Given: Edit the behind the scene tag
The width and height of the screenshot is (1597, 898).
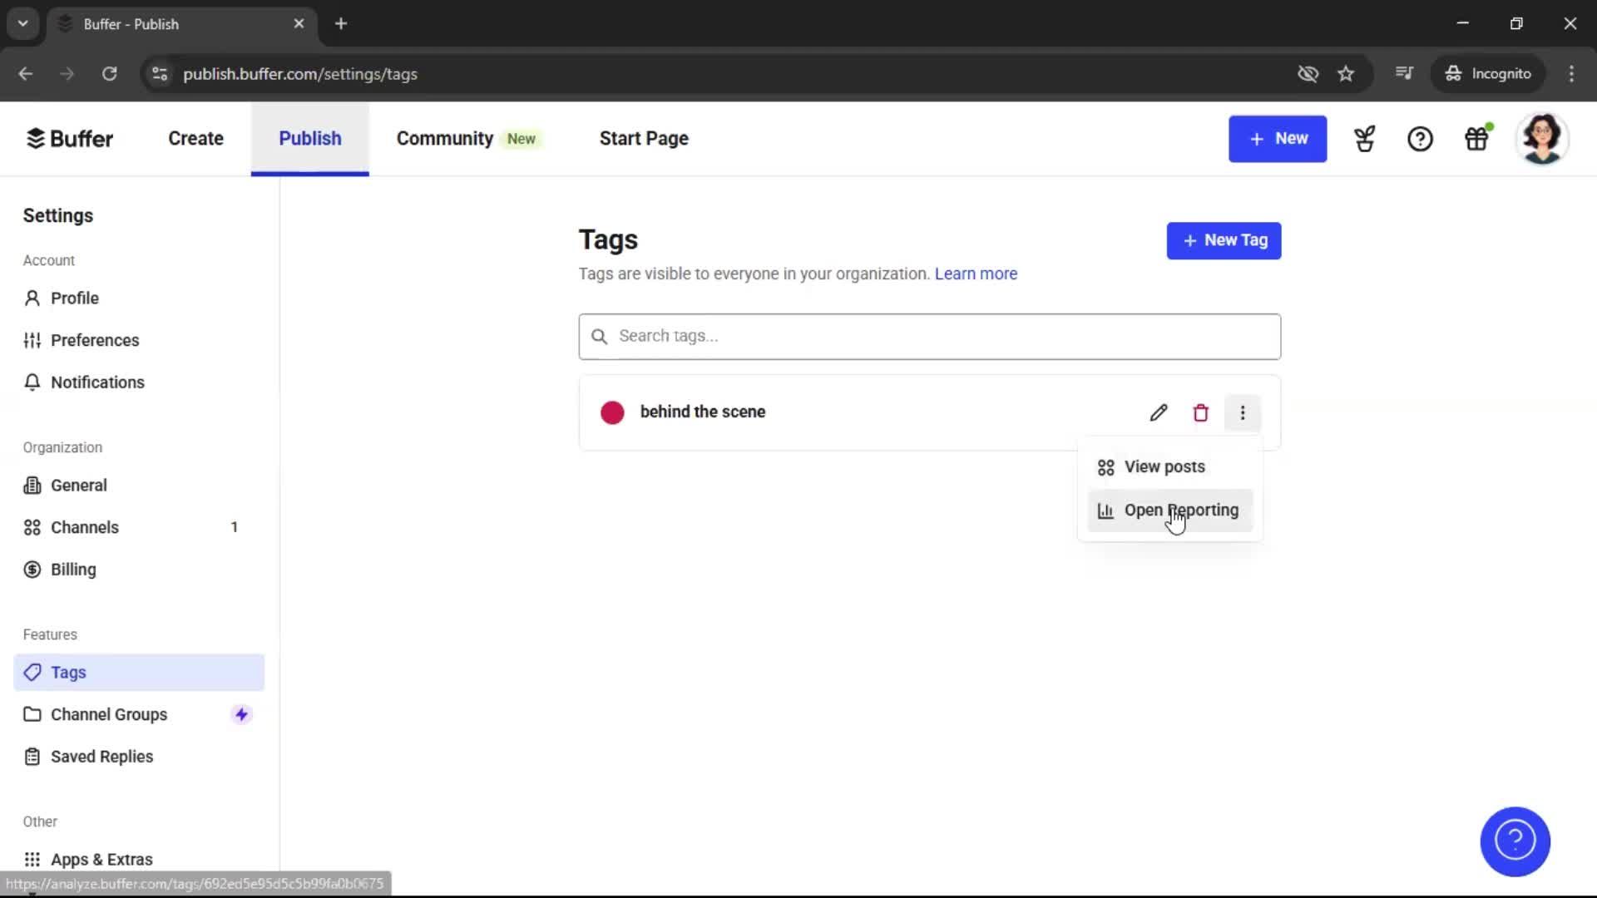Looking at the screenshot, I should tap(1159, 412).
